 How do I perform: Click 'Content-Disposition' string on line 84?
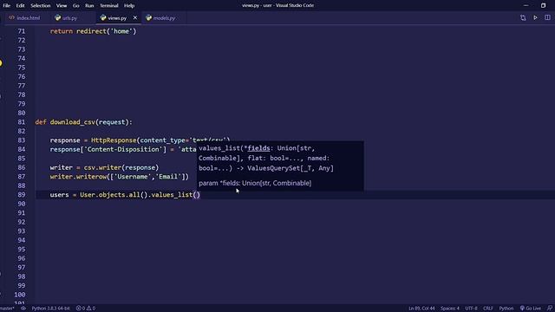click(x=123, y=149)
